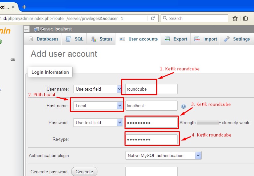The height and width of the screenshot is (176, 254).
Task: Click the password strength meter bar
Action: [x=208, y=123]
